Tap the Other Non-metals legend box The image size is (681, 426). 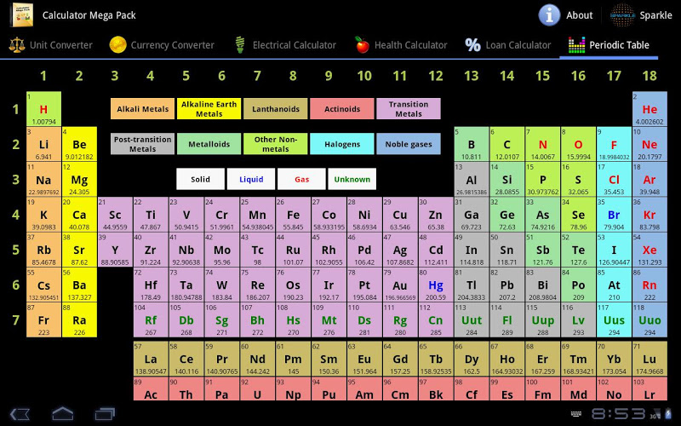click(275, 144)
